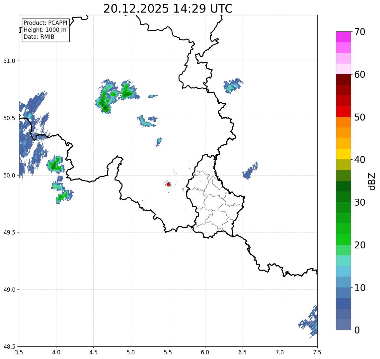Click the bright green colorbar segment above 20
The height and width of the screenshot is (359, 380).
(x=343, y=239)
